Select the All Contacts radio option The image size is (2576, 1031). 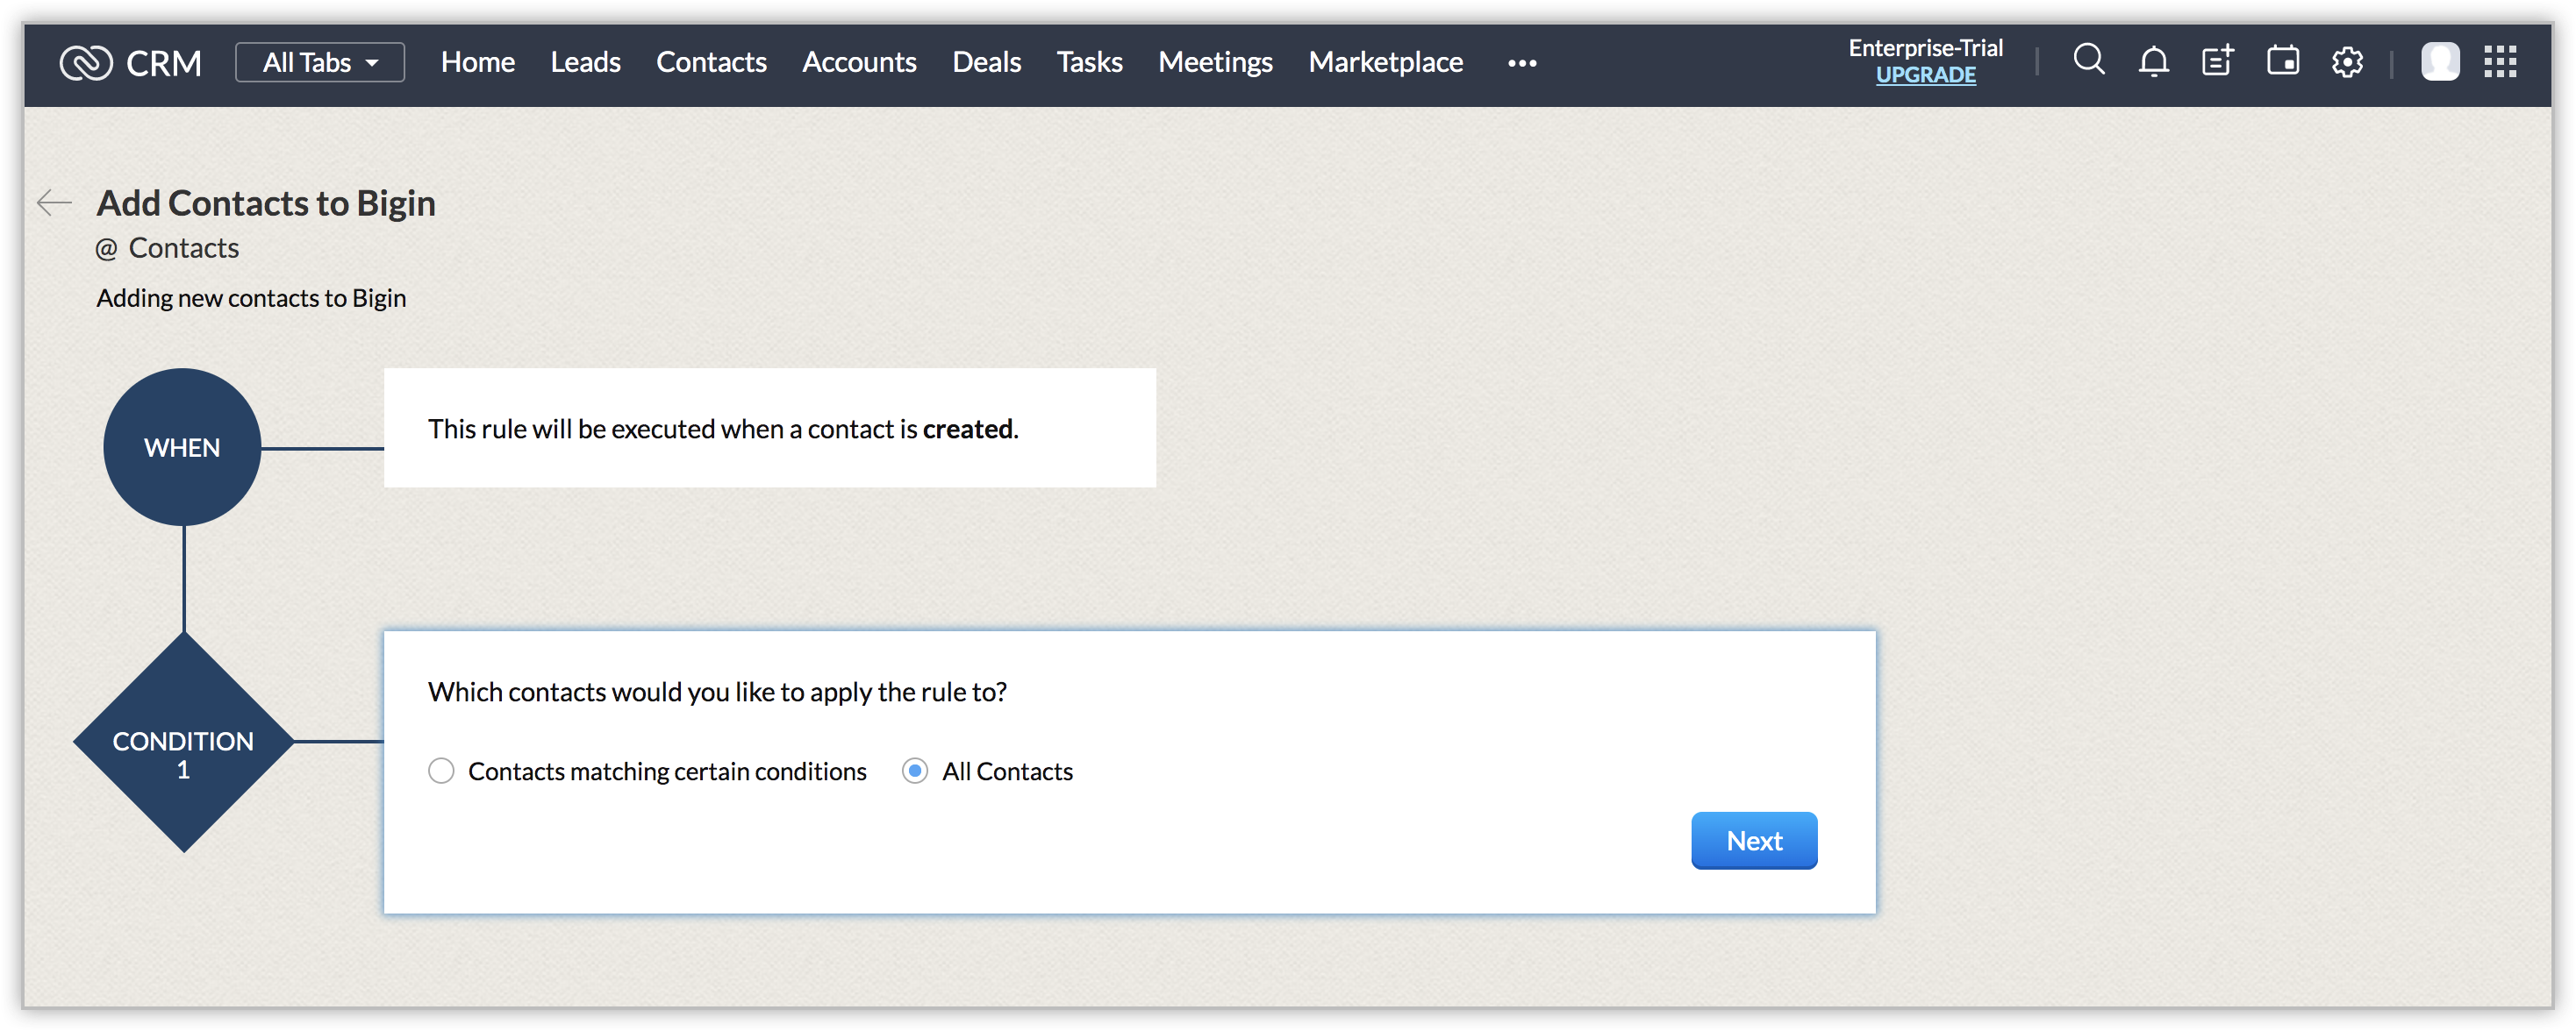pos(914,771)
